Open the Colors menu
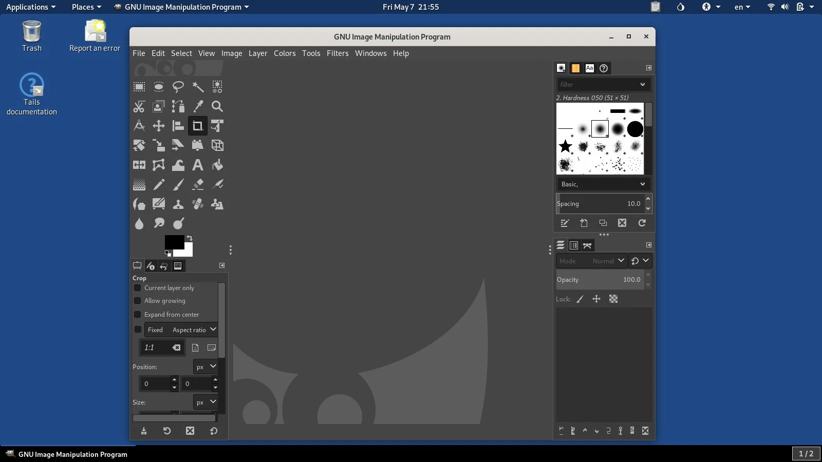This screenshot has width=822, height=462. pyautogui.click(x=285, y=53)
